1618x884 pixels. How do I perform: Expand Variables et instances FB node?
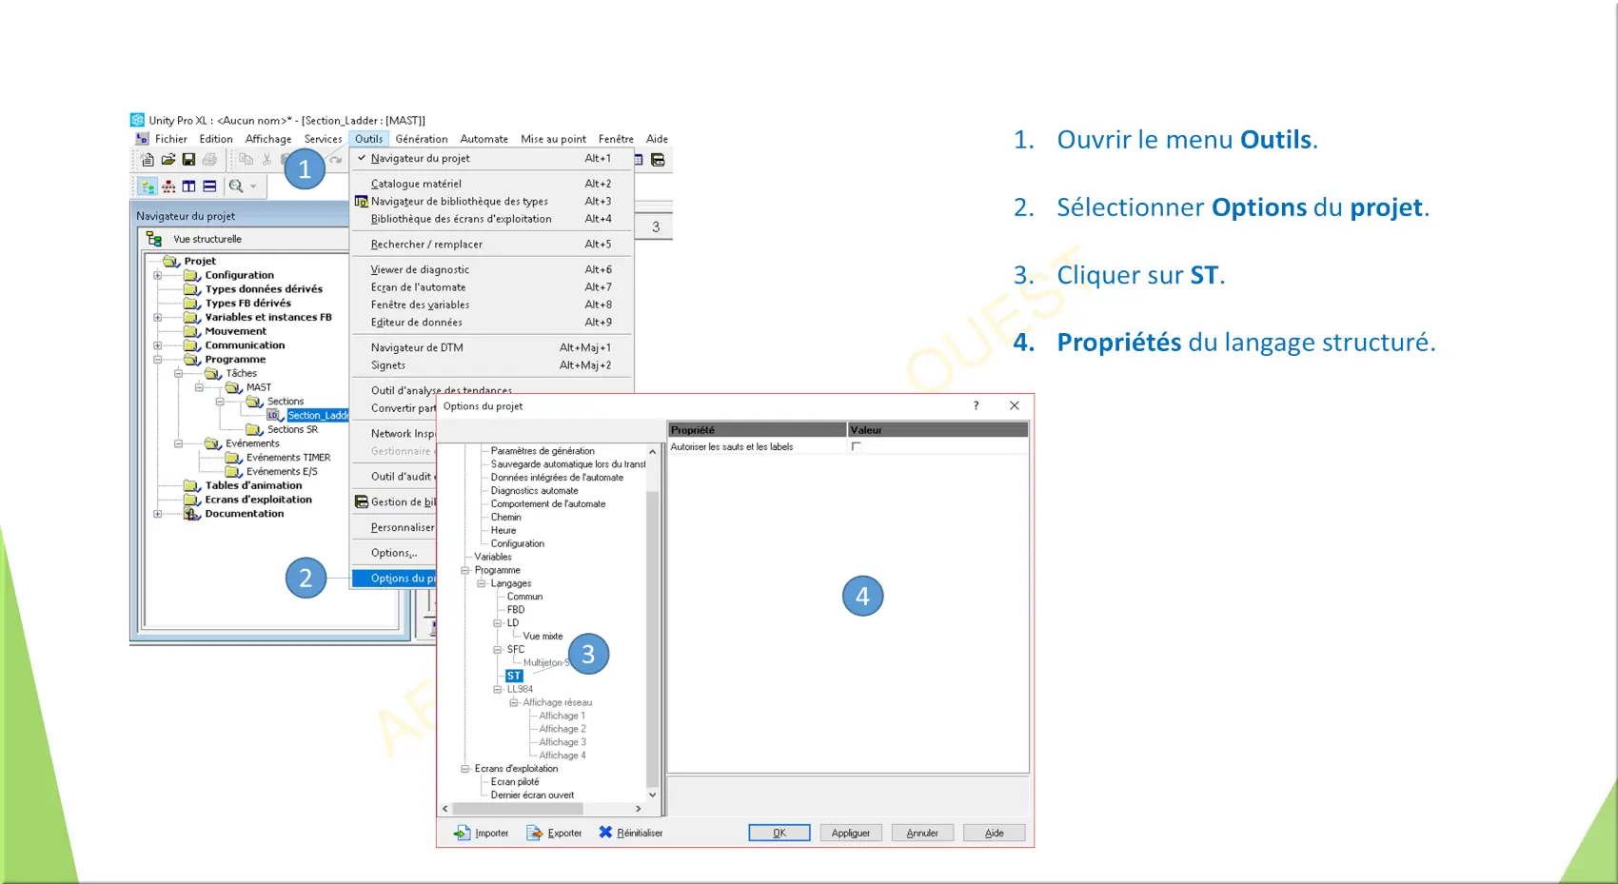(x=158, y=318)
